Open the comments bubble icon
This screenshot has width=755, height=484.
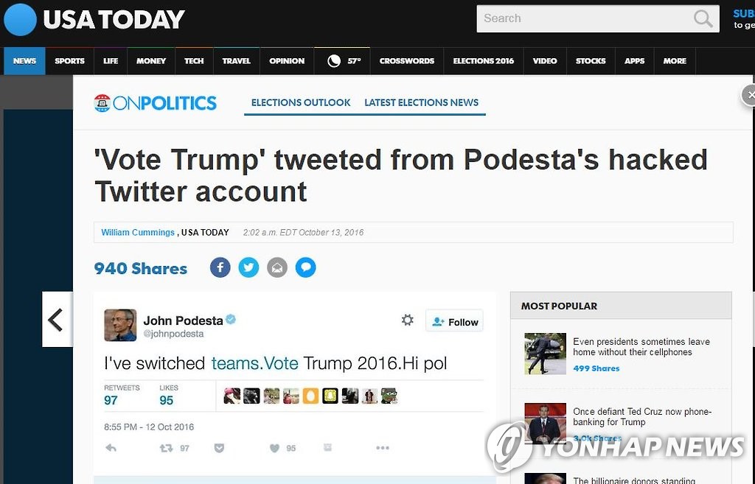(x=306, y=267)
